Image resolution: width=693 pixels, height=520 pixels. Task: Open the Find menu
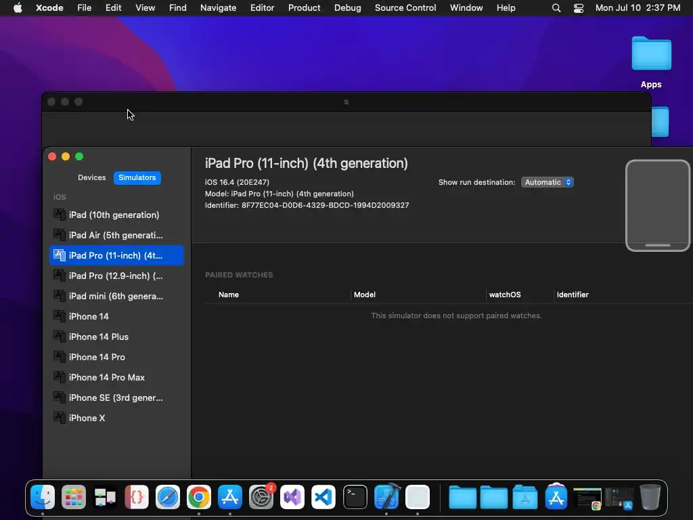point(178,8)
